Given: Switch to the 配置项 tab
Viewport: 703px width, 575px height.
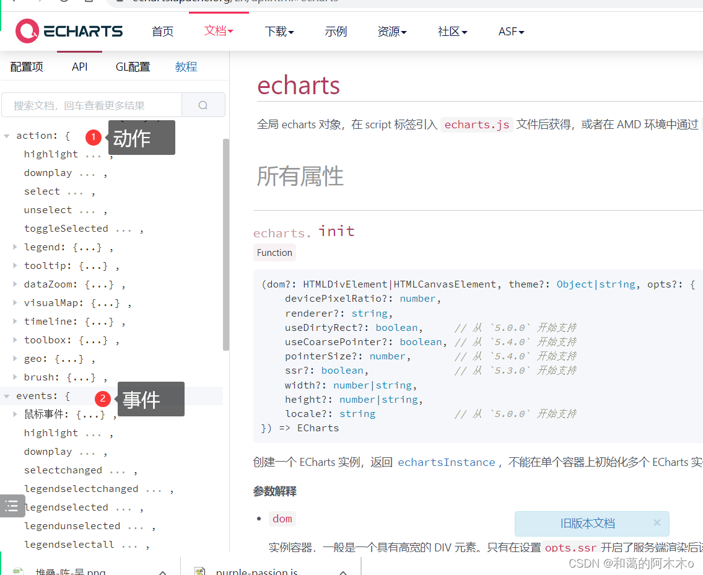Looking at the screenshot, I should pyautogui.click(x=27, y=67).
